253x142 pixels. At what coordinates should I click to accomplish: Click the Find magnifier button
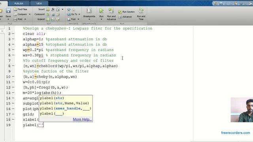coord(71,19)
